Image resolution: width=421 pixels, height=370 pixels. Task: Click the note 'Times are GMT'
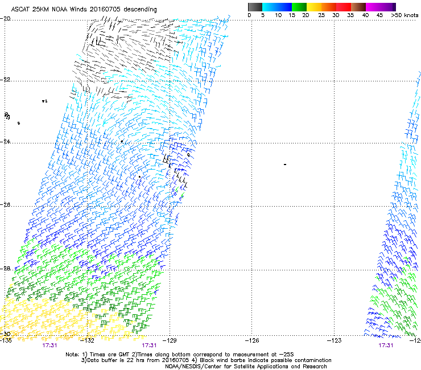pyautogui.click(x=110, y=355)
